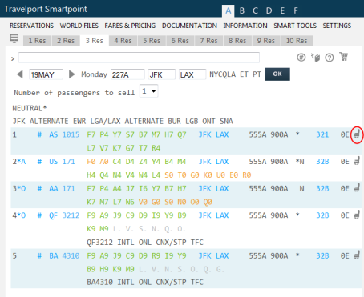The height and width of the screenshot is (297, 364).
Task: Open seat map for AS 1015 flight
Action: point(357,134)
